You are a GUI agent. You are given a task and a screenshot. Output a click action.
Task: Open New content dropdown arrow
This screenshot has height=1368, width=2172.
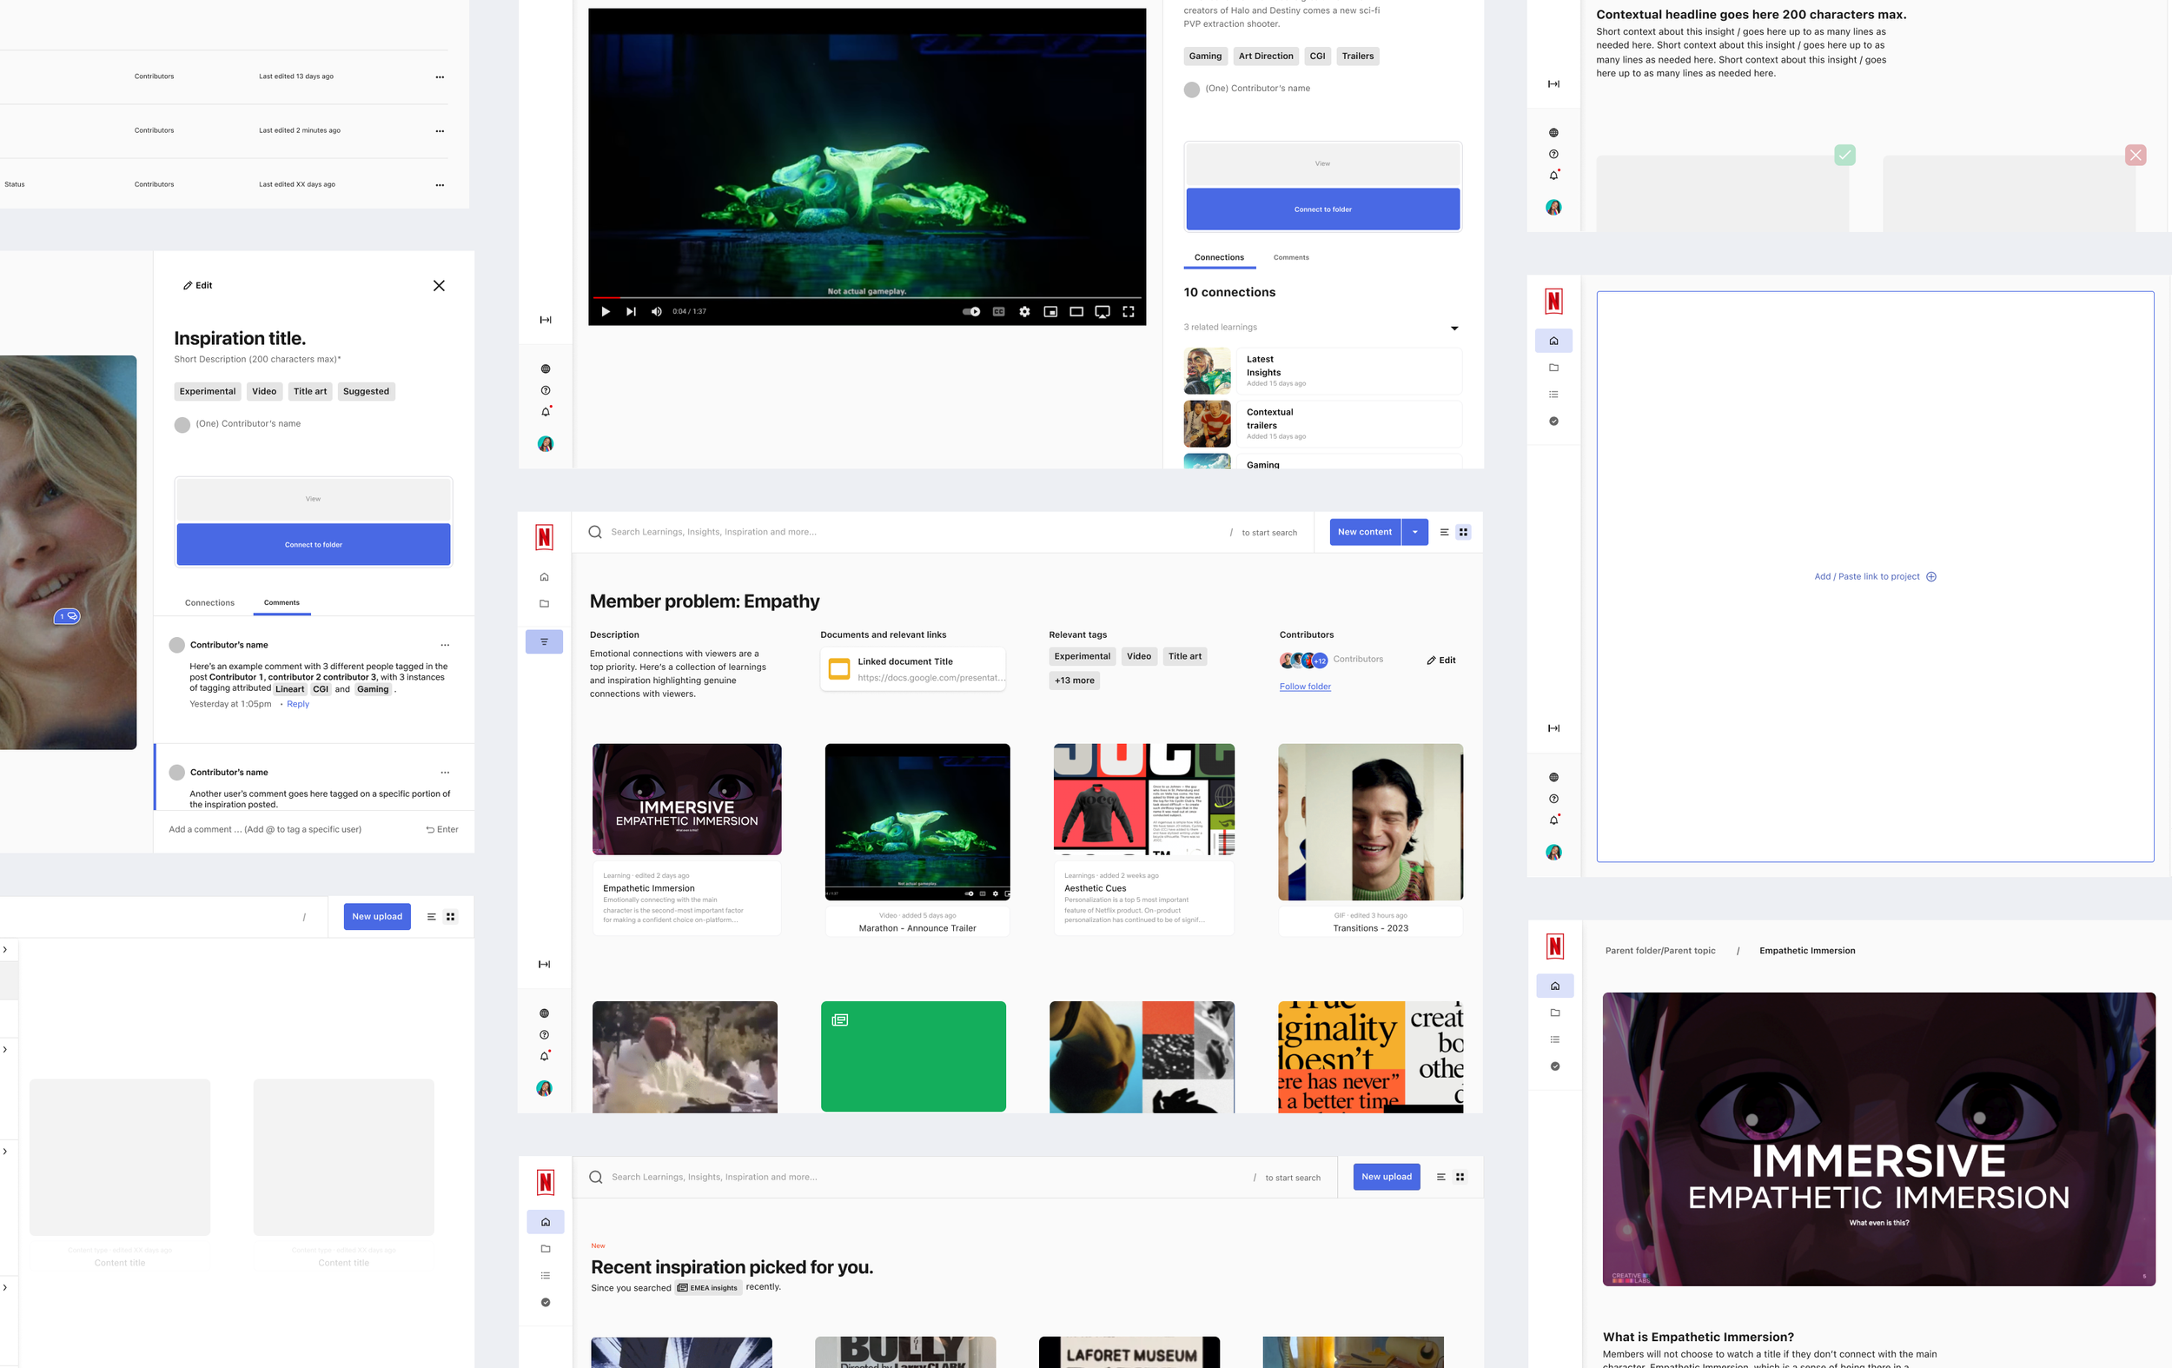click(1414, 533)
